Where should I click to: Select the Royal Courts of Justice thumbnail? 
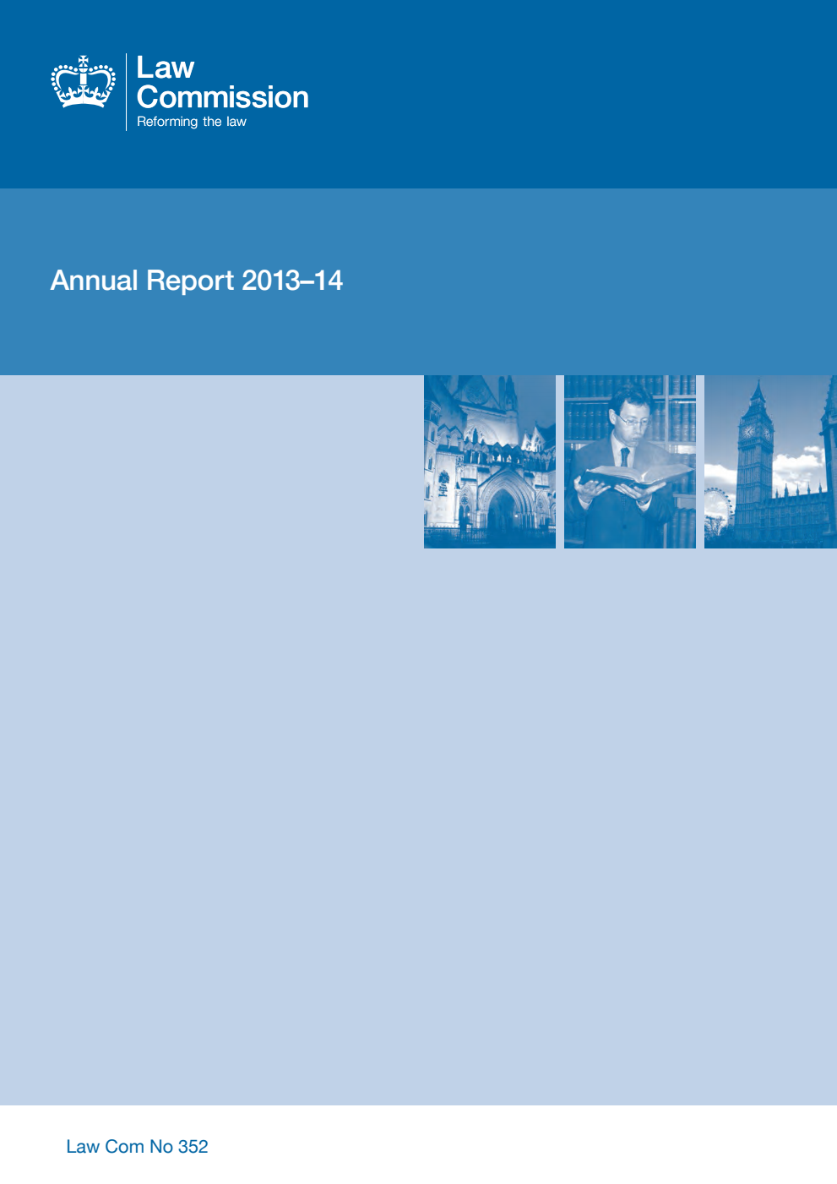(x=490, y=461)
